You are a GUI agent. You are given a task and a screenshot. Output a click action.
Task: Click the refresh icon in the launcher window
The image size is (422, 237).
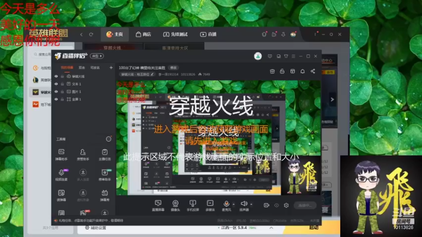91,34
